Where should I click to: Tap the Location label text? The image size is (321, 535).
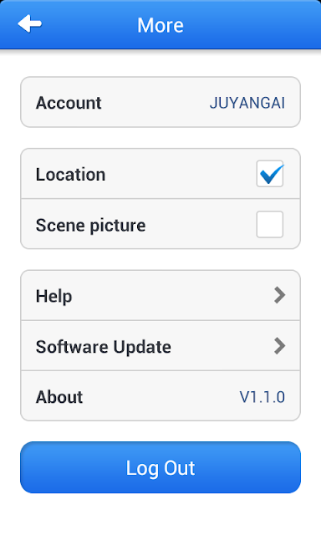[x=70, y=175]
